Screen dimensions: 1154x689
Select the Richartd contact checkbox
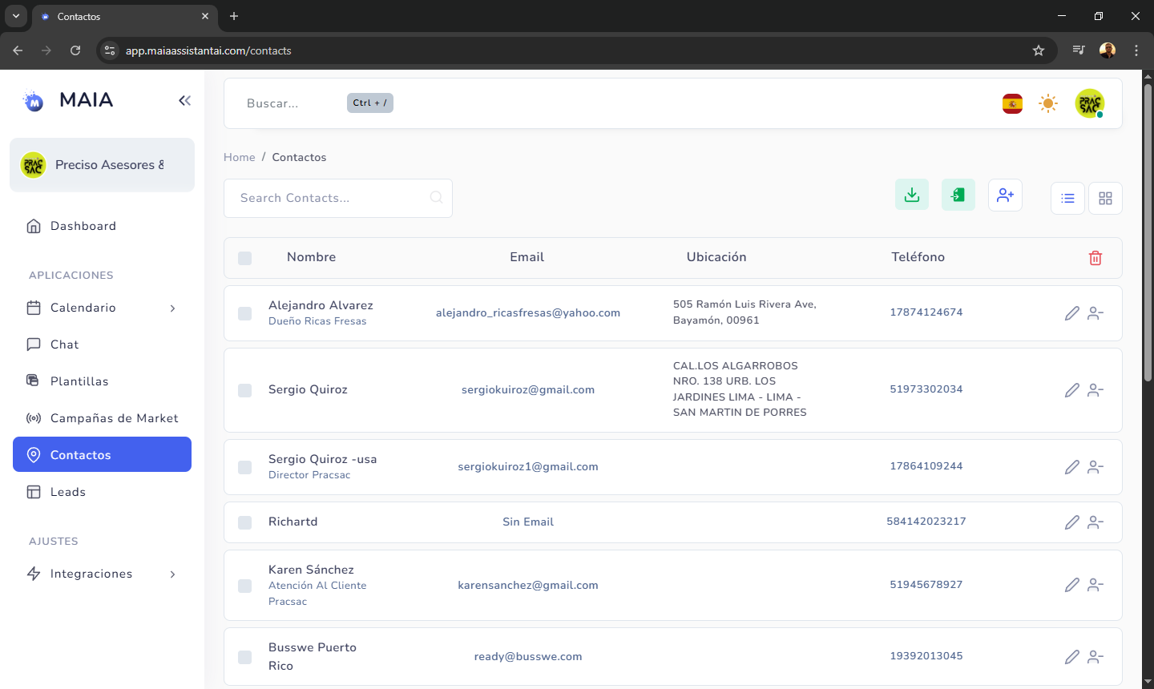(x=245, y=522)
